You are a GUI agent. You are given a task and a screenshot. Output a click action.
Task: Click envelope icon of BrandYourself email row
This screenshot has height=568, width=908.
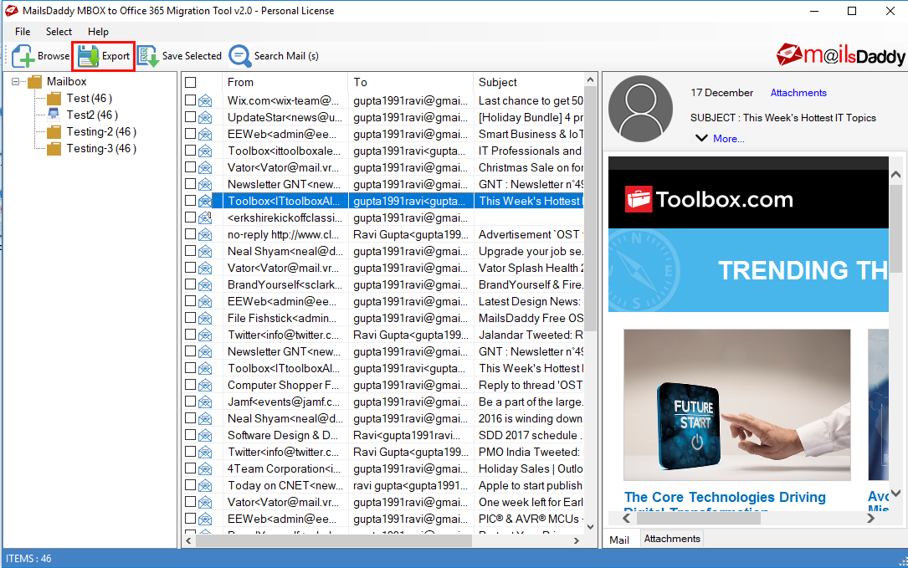coord(205,285)
